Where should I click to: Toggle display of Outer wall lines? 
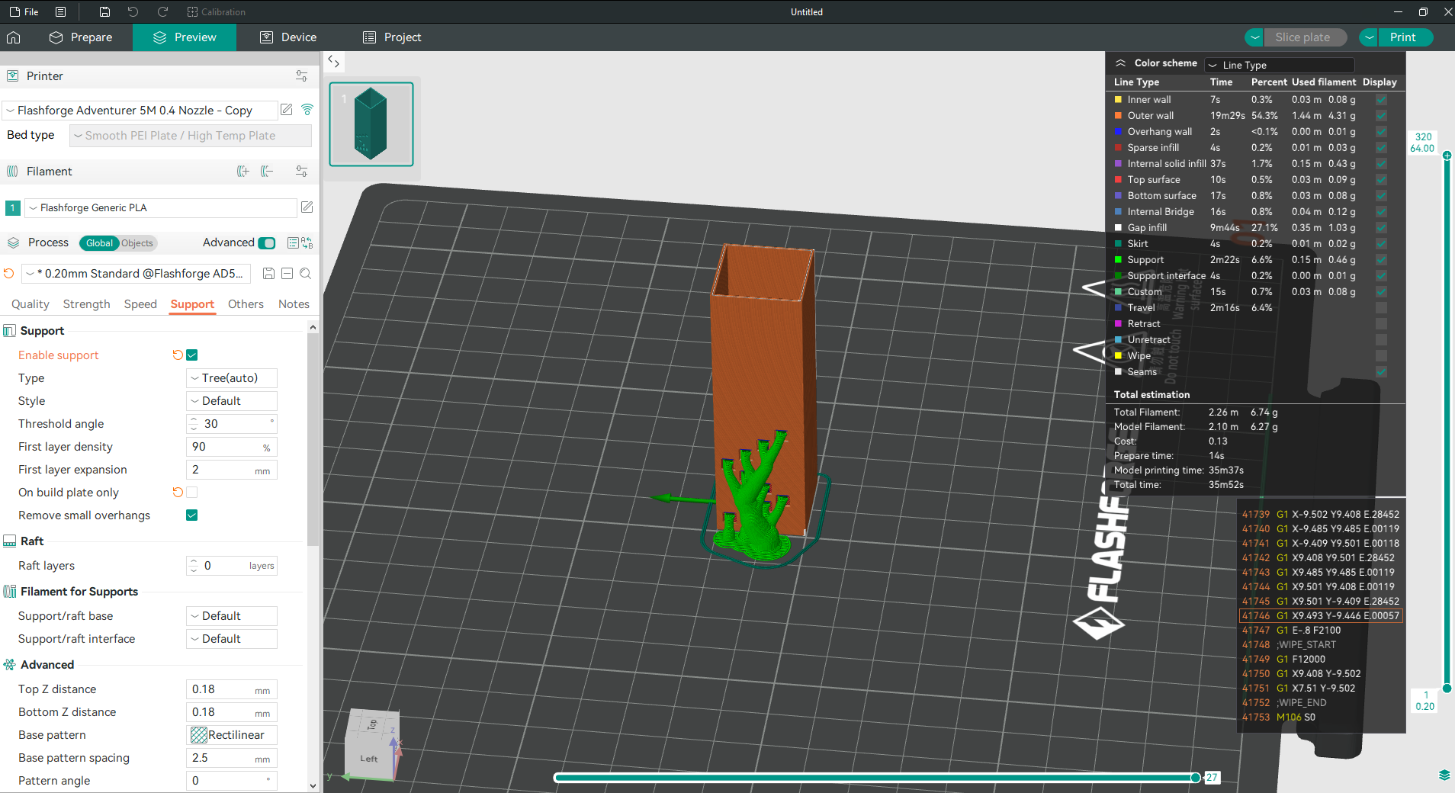pos(1381,116)
